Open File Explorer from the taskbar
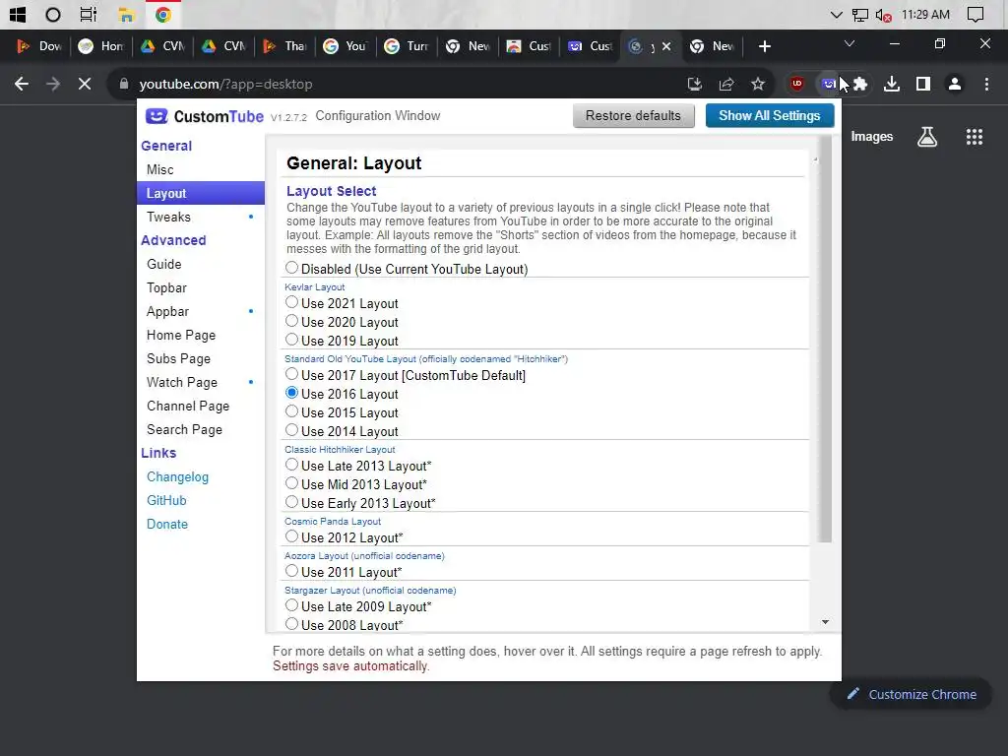Screen dimensions: 1008x756 coord(126,14)
